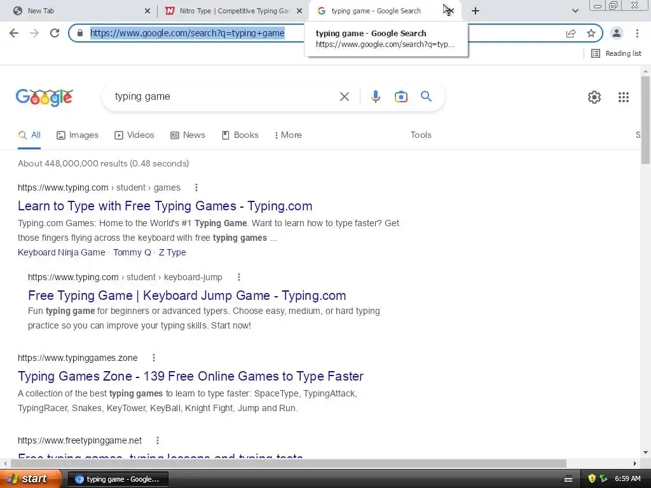Image resolution: width=651 pixels, height=488 pixels.
Task: Search by image with camera icon
Action: pos(401,97)
